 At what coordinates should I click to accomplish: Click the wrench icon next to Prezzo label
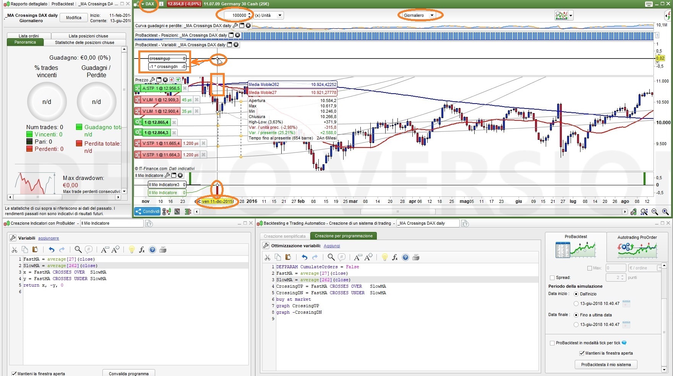(152, 80)
